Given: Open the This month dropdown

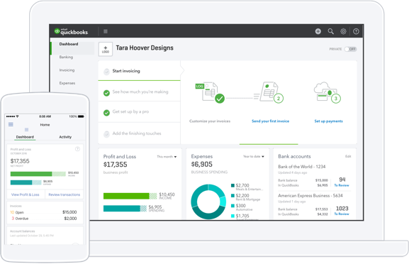Looking at the screenshot, I should click(167, 157).
